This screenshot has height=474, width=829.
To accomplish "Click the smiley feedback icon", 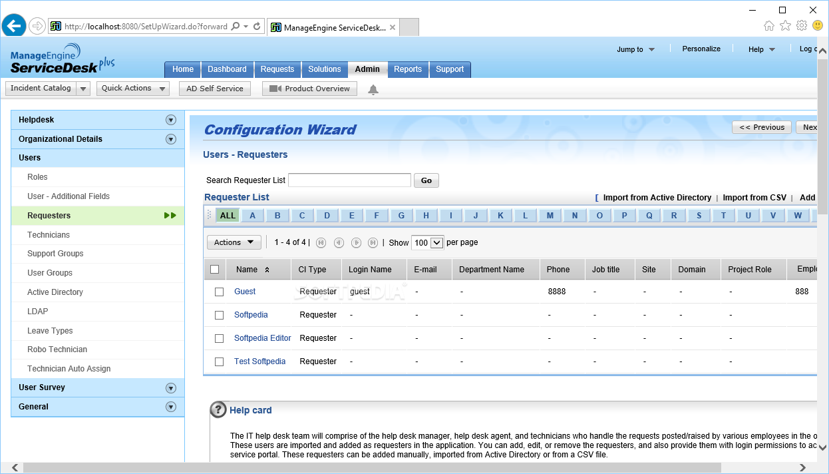I will [x=818, y=25].
